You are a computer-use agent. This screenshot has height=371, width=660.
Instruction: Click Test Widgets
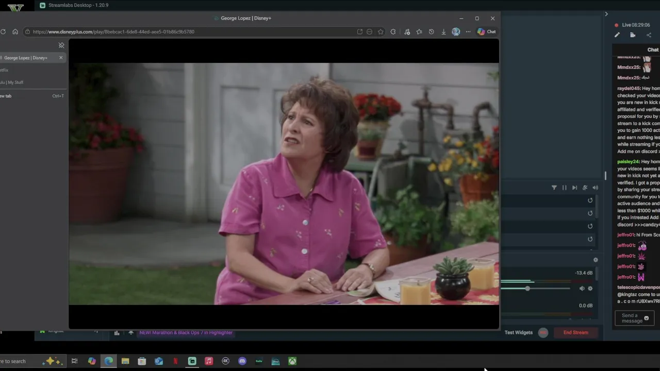[518, 332]
